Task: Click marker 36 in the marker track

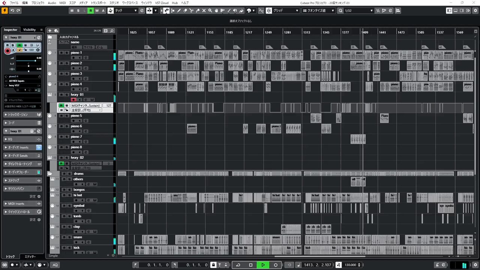Action: (313, 47)
